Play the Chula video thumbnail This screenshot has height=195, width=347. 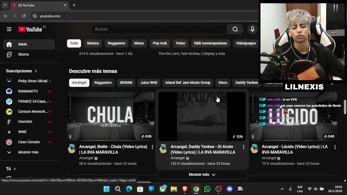click(x=111, y=116)
